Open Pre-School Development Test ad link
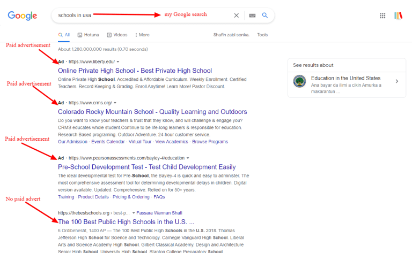The height and width of the screenshot is (253, 412). 147,167
